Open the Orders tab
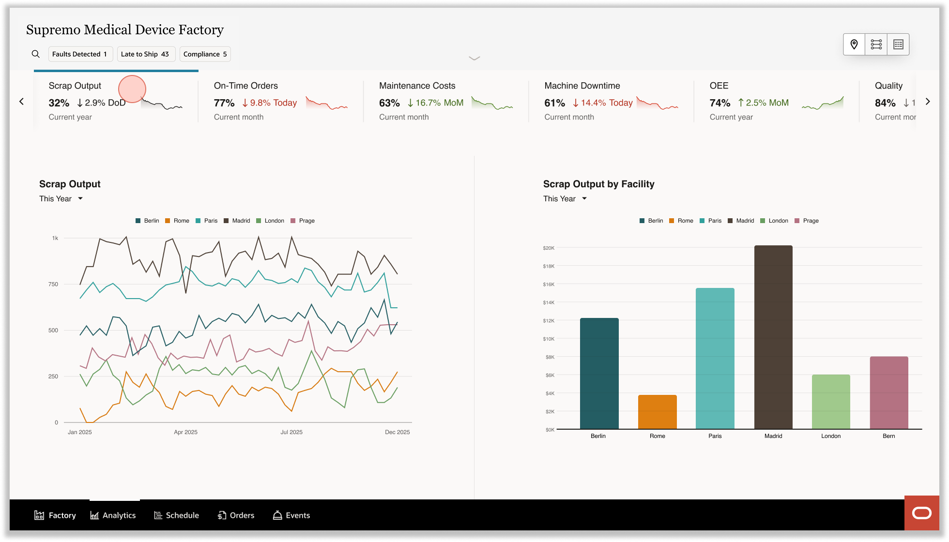 click(236, 515)
